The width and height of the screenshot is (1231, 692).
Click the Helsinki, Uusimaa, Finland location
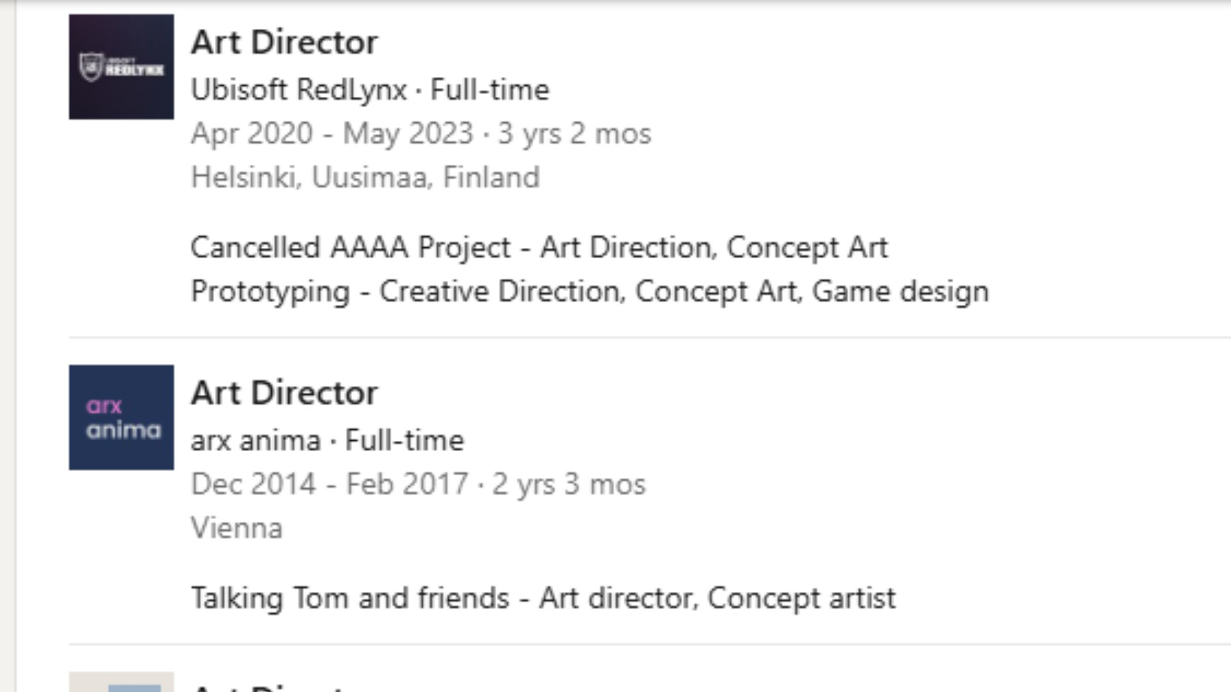(365, 177)
